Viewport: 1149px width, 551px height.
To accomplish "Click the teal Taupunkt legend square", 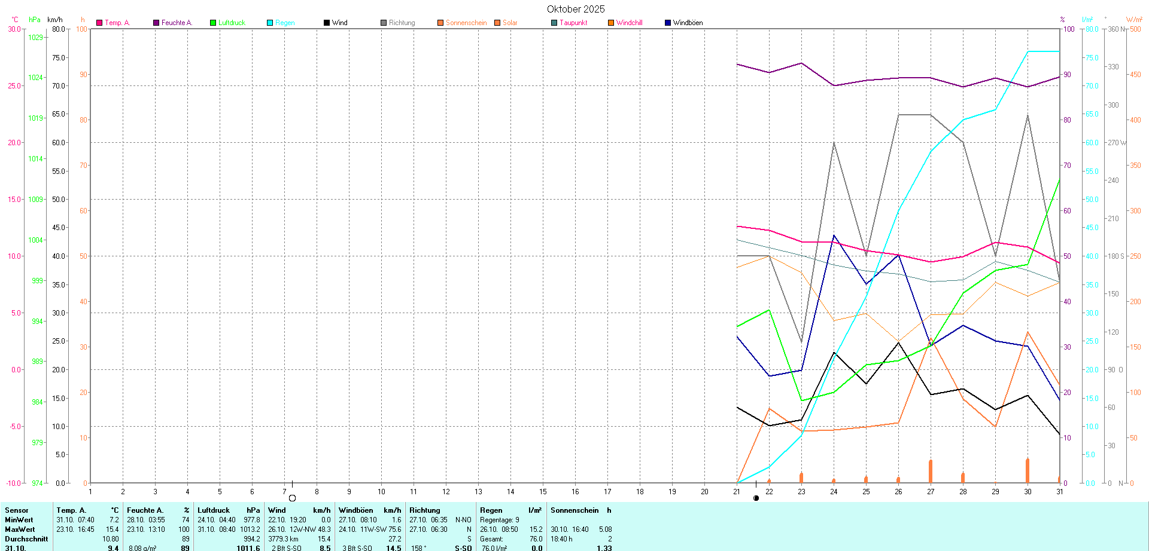I will (554, 23).
